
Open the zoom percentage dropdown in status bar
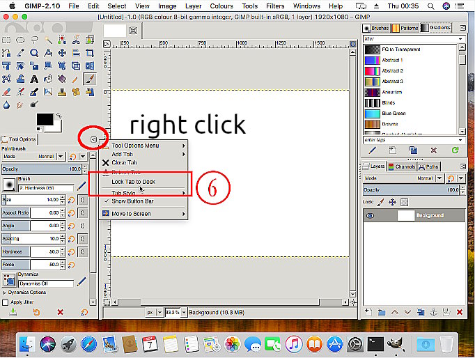pos(184,312)
